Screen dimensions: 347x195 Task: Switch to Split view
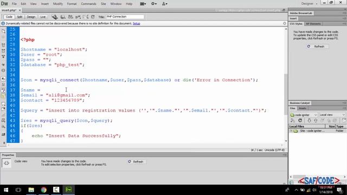(x=20, y=17)
